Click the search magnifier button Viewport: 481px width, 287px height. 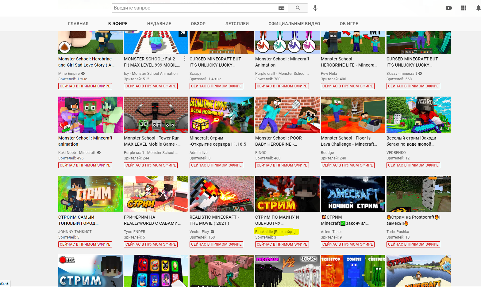[298, 8]
